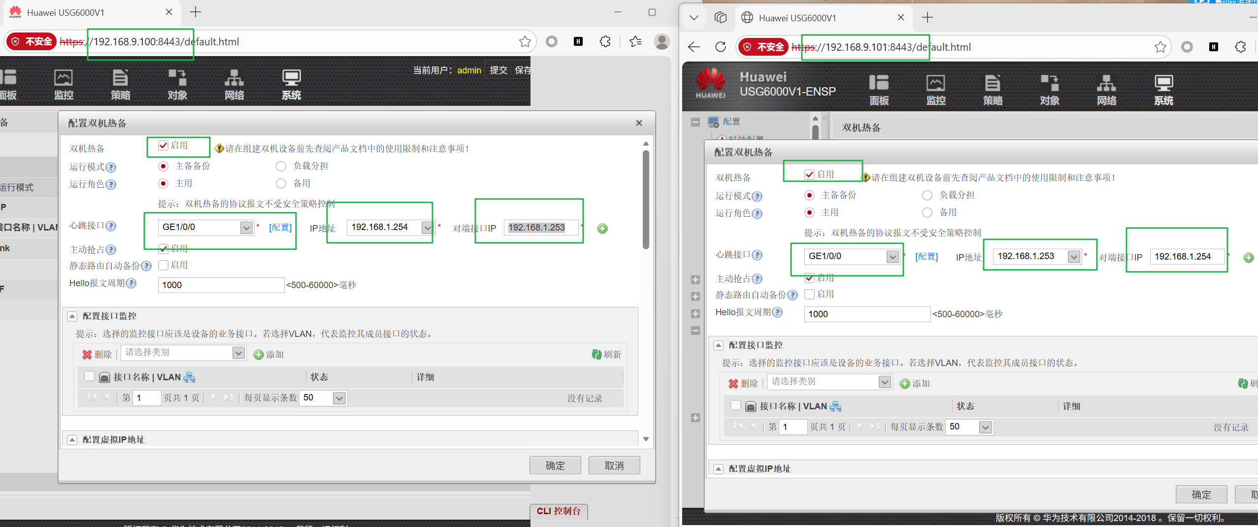Click 添加 add icon in left dialog
The width and height of the screenshot is (1258, 527).
pyautogui.click(x=258, y=355)
